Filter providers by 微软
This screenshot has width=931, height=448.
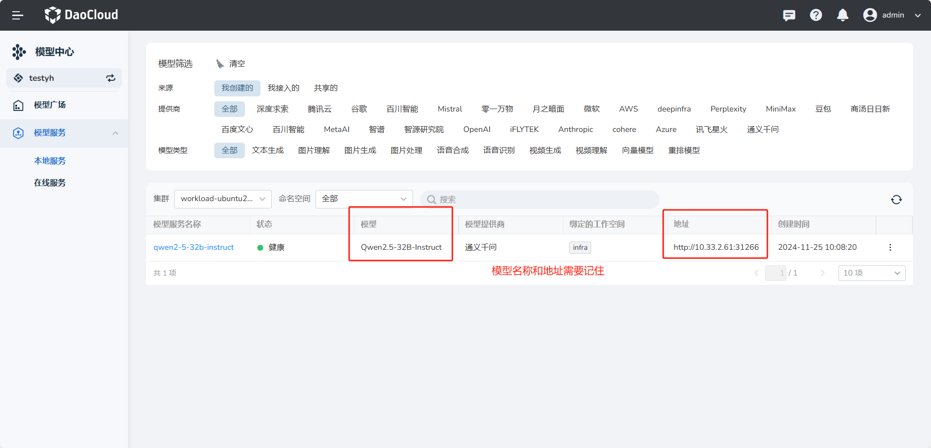tap(592, 109)
